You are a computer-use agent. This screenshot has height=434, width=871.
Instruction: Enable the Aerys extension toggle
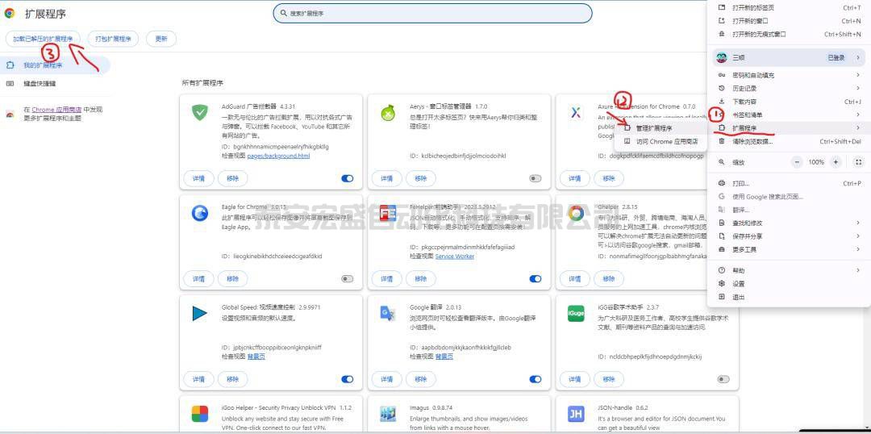tap(535, 178)
